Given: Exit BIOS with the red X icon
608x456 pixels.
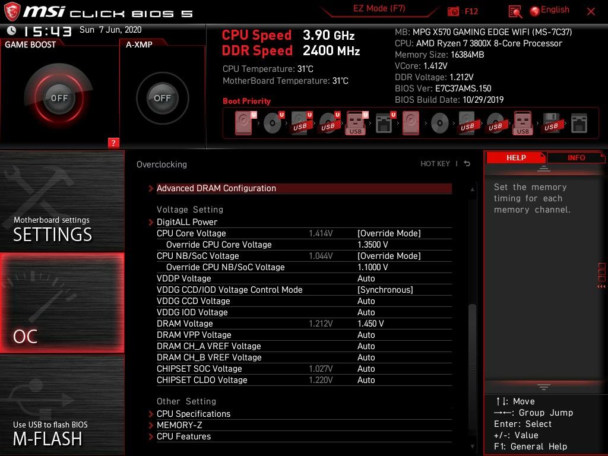Looking at the screenshot, I should tap(591, 12).
